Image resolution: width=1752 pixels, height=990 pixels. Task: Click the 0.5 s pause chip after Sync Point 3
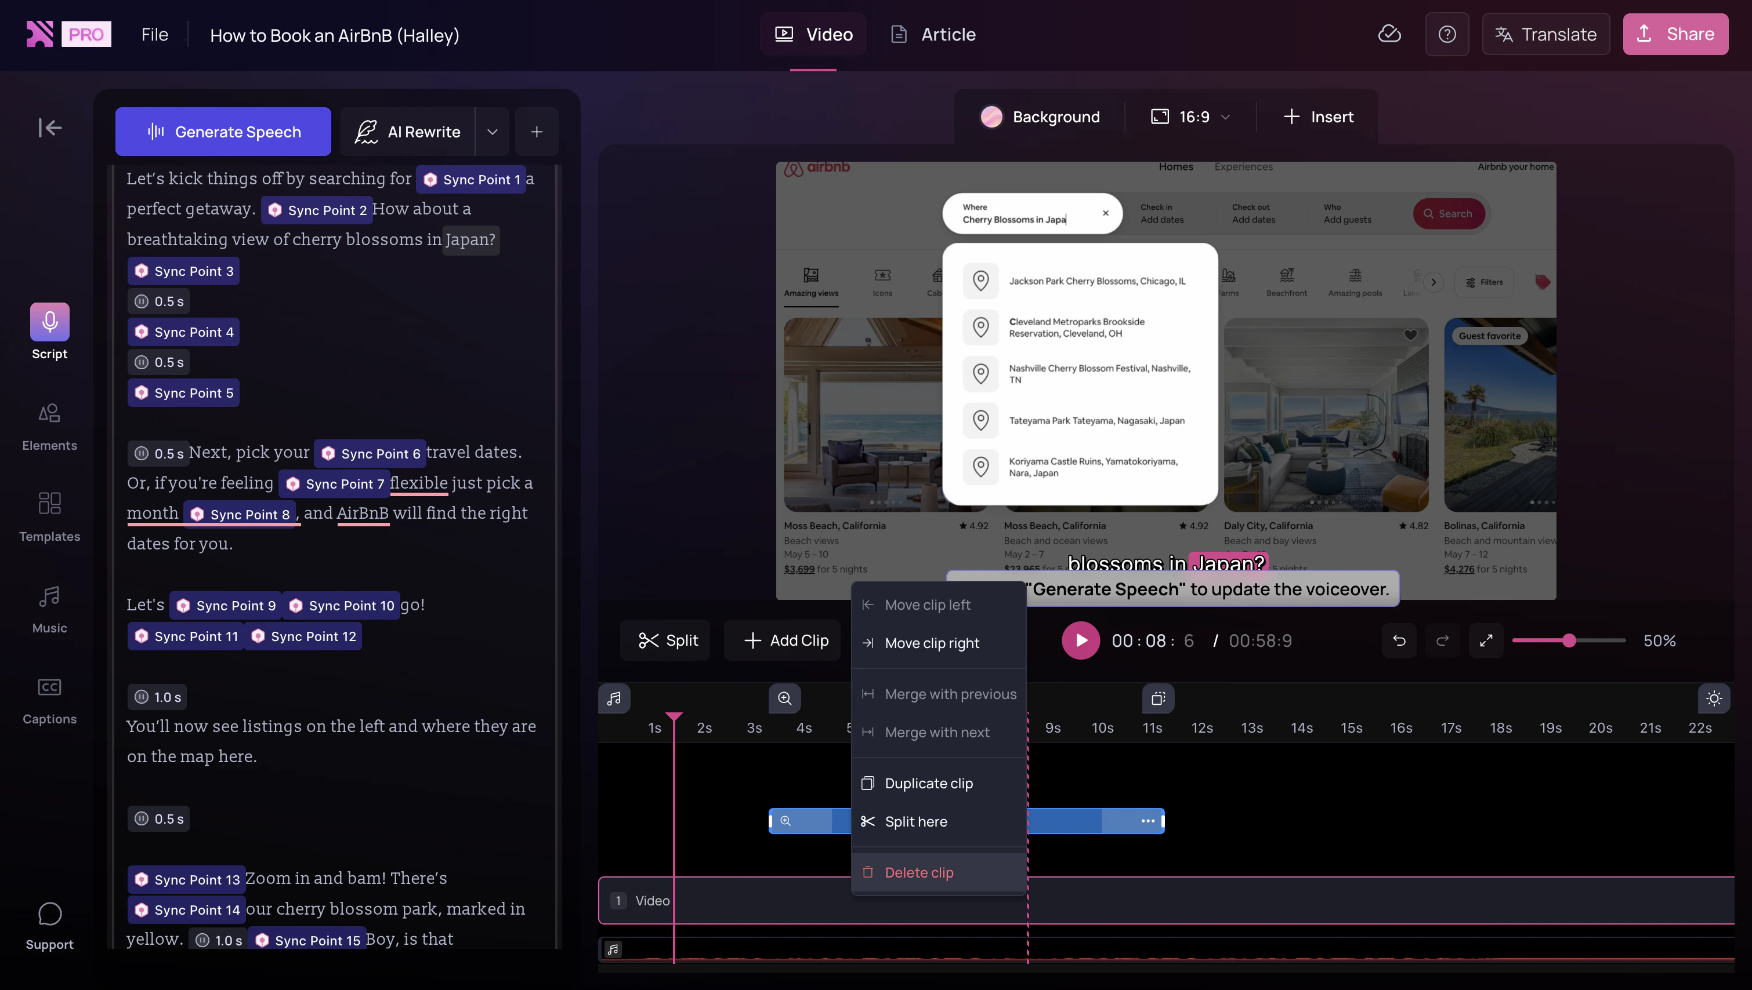(158, 301)
